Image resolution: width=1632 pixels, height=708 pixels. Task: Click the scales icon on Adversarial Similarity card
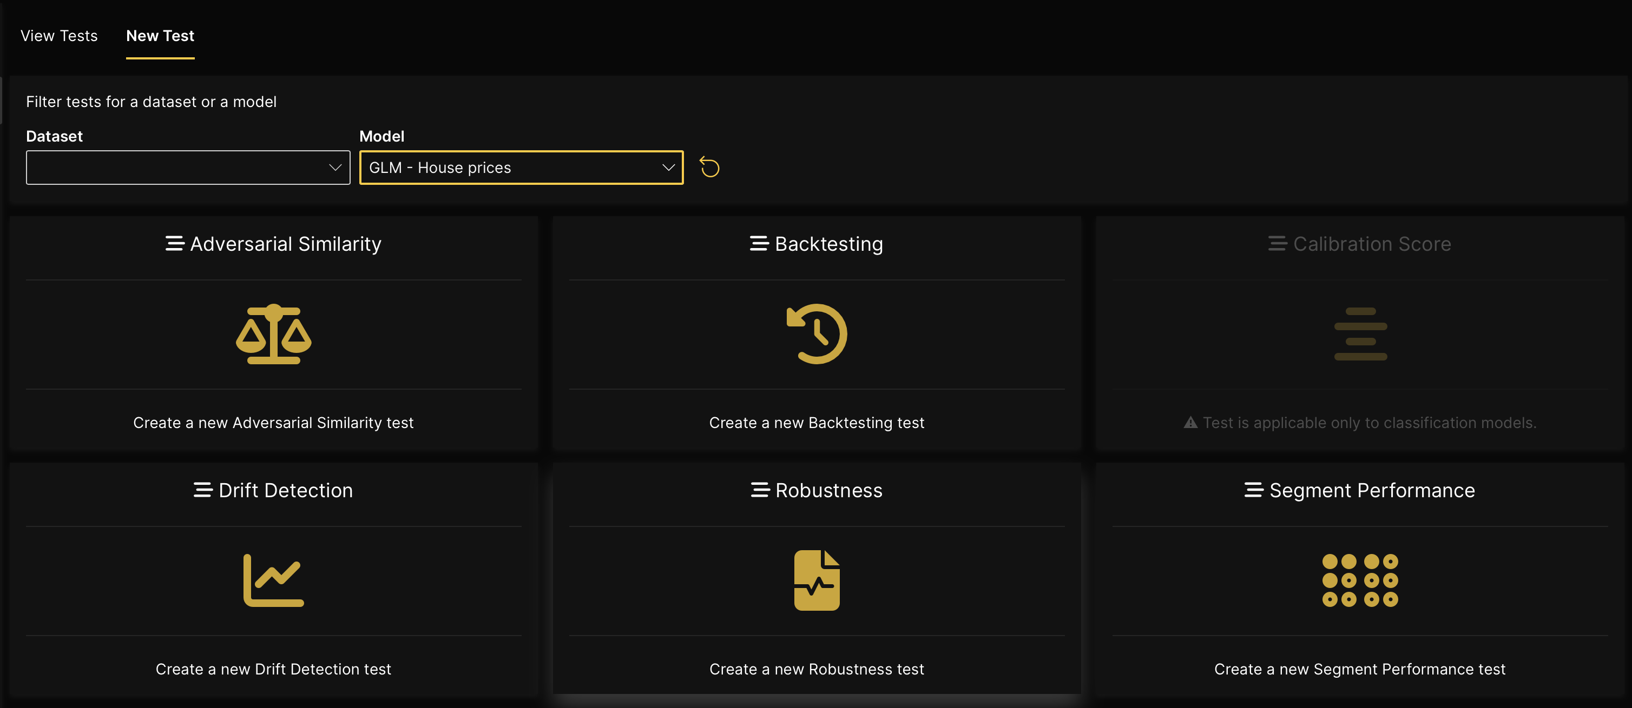pyautogui.click(x=273, y=334)
